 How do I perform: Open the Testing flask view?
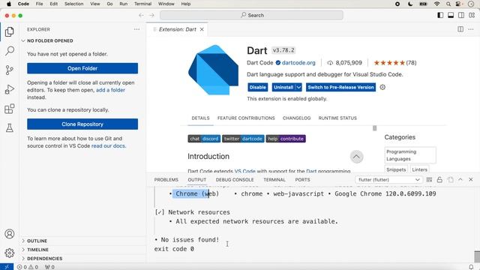(10, 128)
